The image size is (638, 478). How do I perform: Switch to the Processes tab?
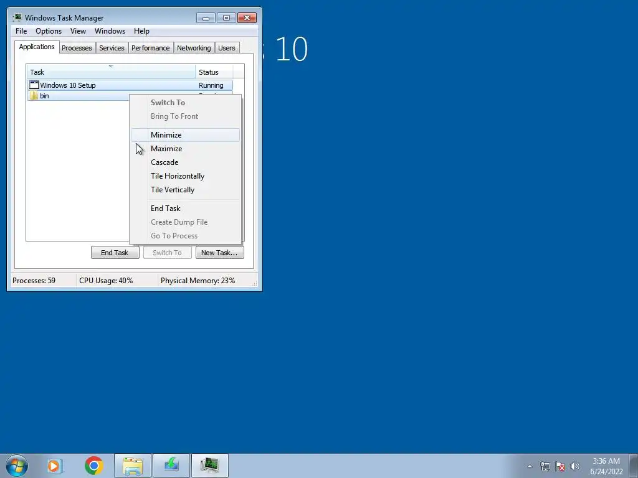(x=77, y=48)
